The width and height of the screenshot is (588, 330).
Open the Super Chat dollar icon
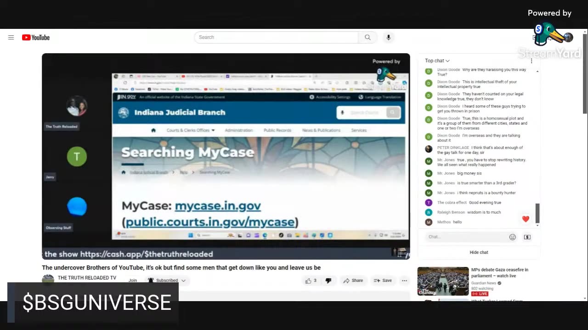tap(527, 237)
